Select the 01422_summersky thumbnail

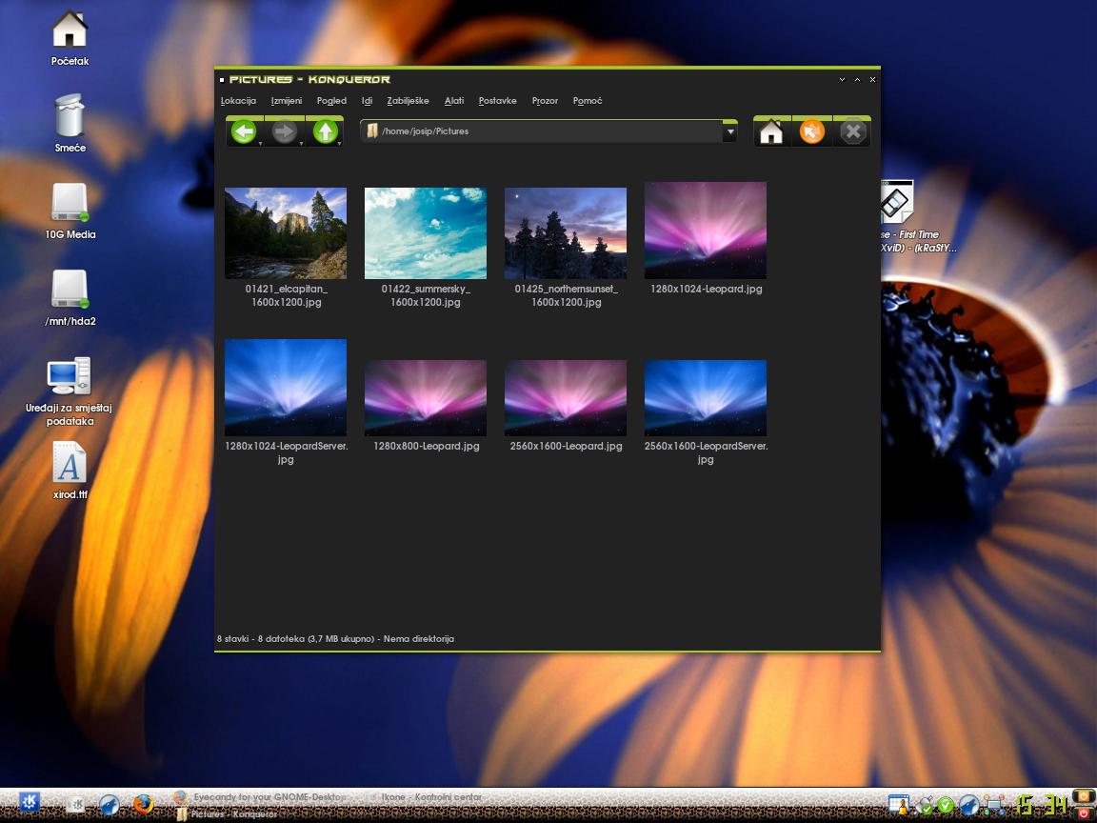pyautogui.click(x=426, y=233)
